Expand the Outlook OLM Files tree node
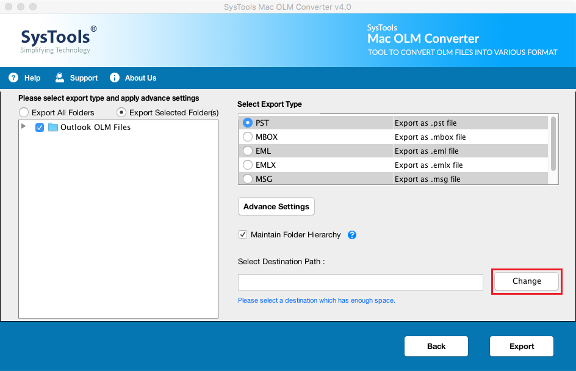The width and height of the screenshot is (576, 371). tap(24, 127)
